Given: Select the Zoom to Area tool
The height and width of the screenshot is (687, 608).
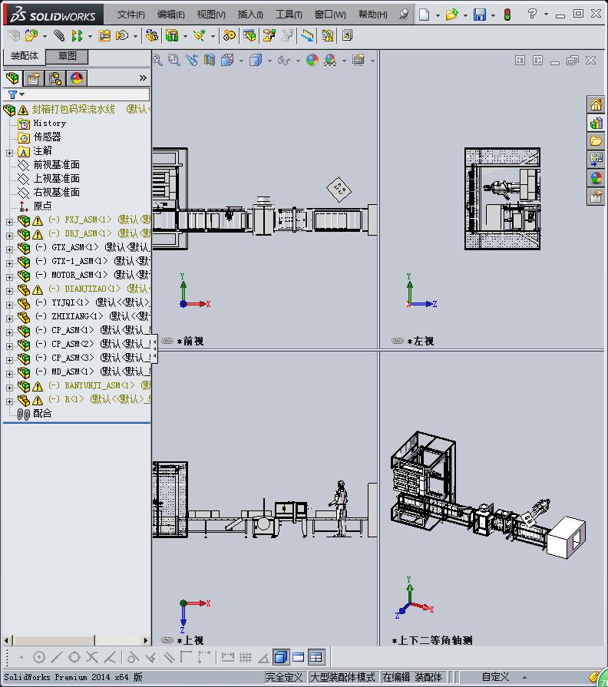Looking at the screenshot, I should [174, 60].
